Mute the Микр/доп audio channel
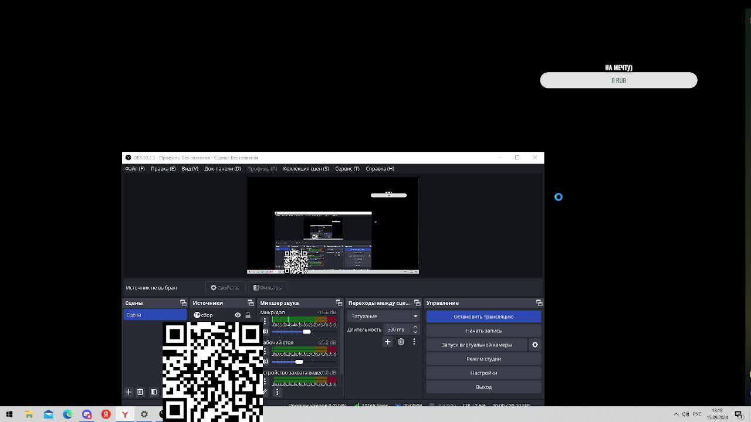Screen dimensions: 751x422 [x=265, y=332]
